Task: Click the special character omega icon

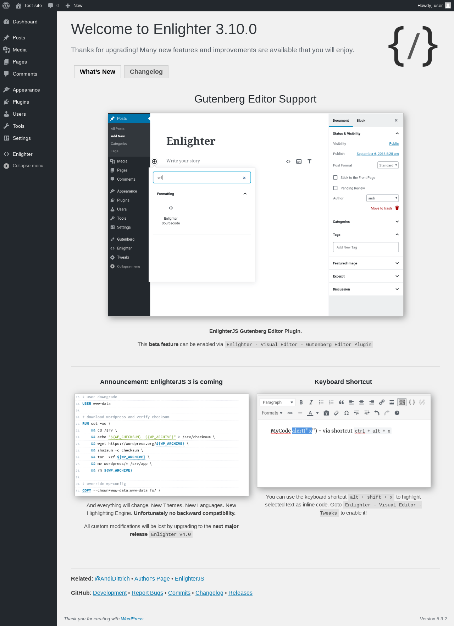Action: [347, 413]
